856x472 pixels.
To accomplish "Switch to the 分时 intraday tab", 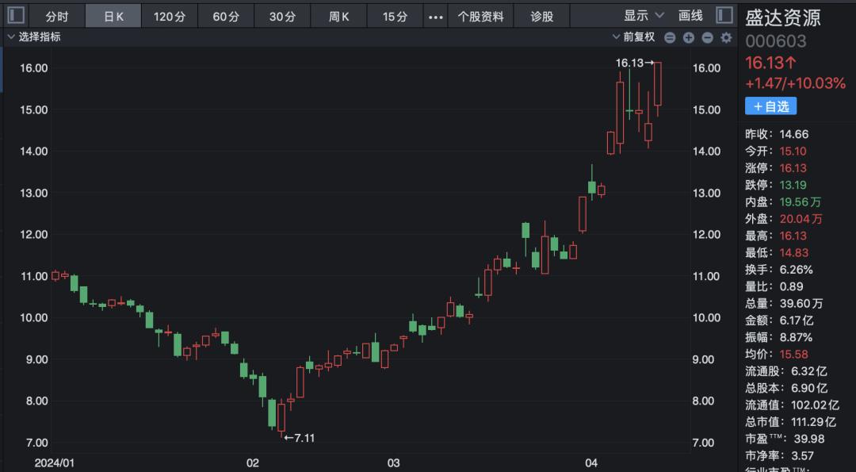I will coord(57,17).
